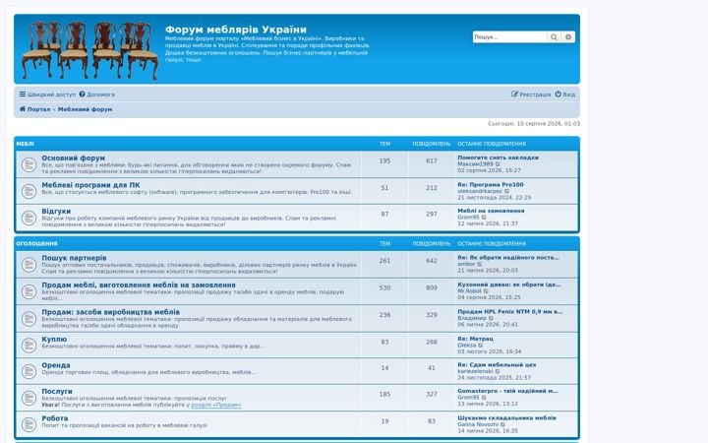Screen dimensions: 708x443
Task: Open the Куплю forum
Action: (54, 339)
